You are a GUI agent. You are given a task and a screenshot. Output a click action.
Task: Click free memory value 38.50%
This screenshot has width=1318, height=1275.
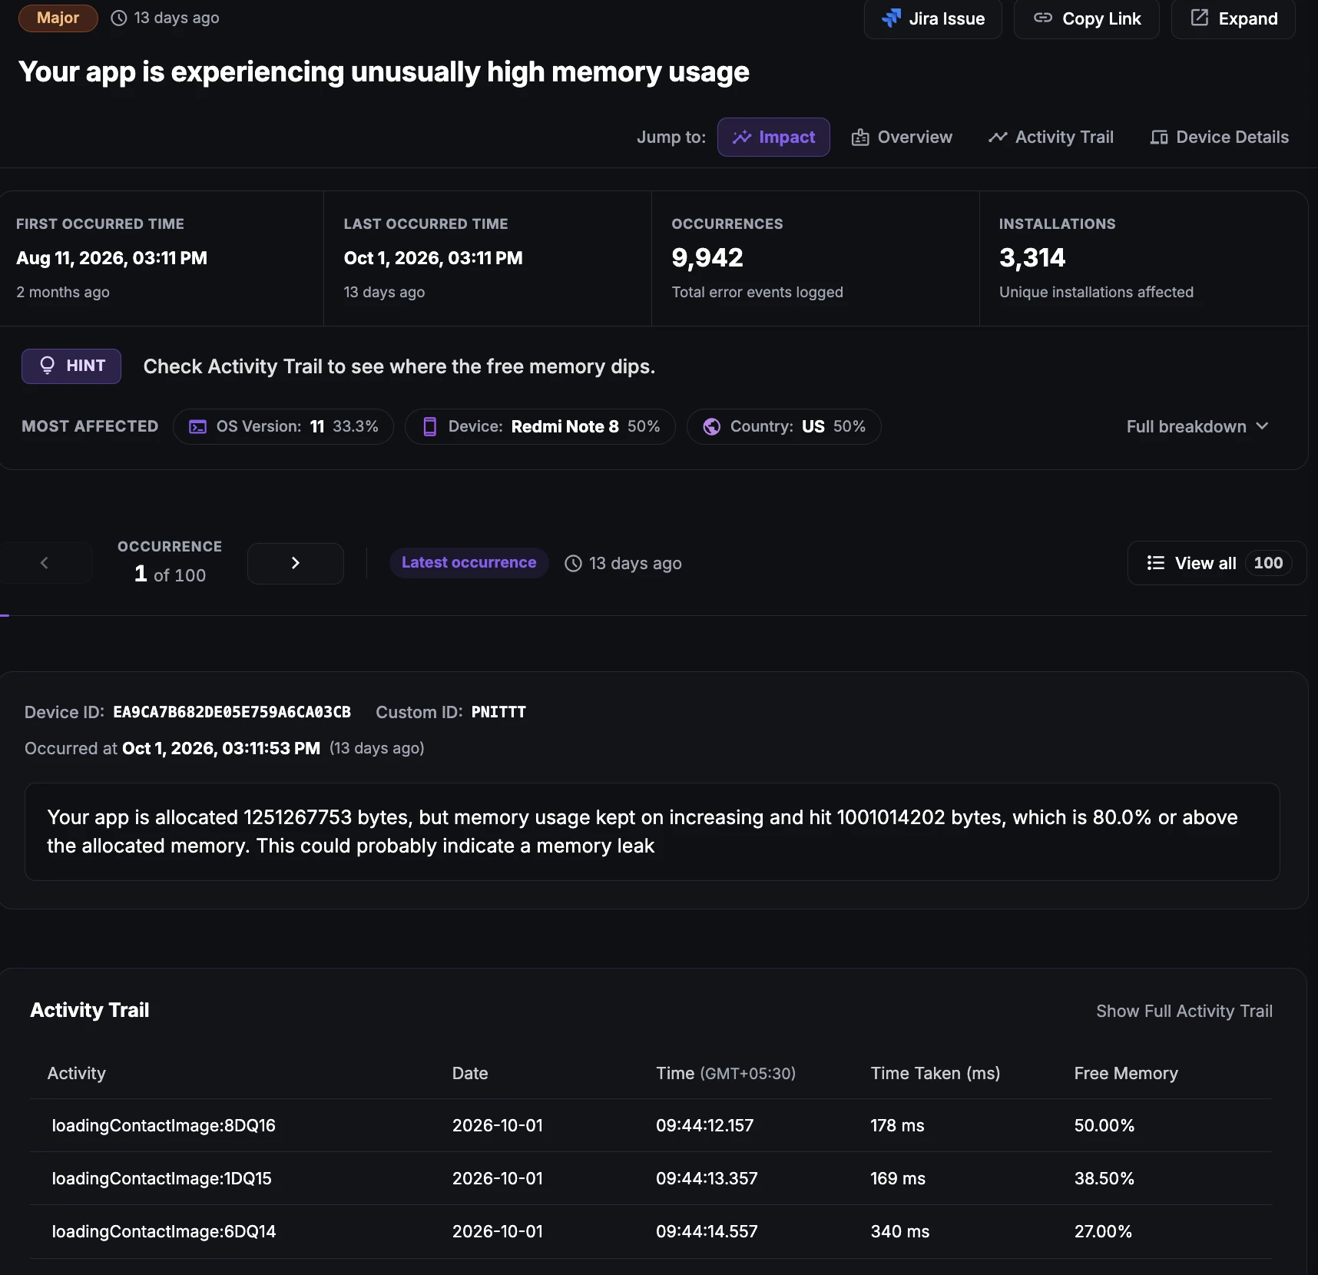1104,1178
